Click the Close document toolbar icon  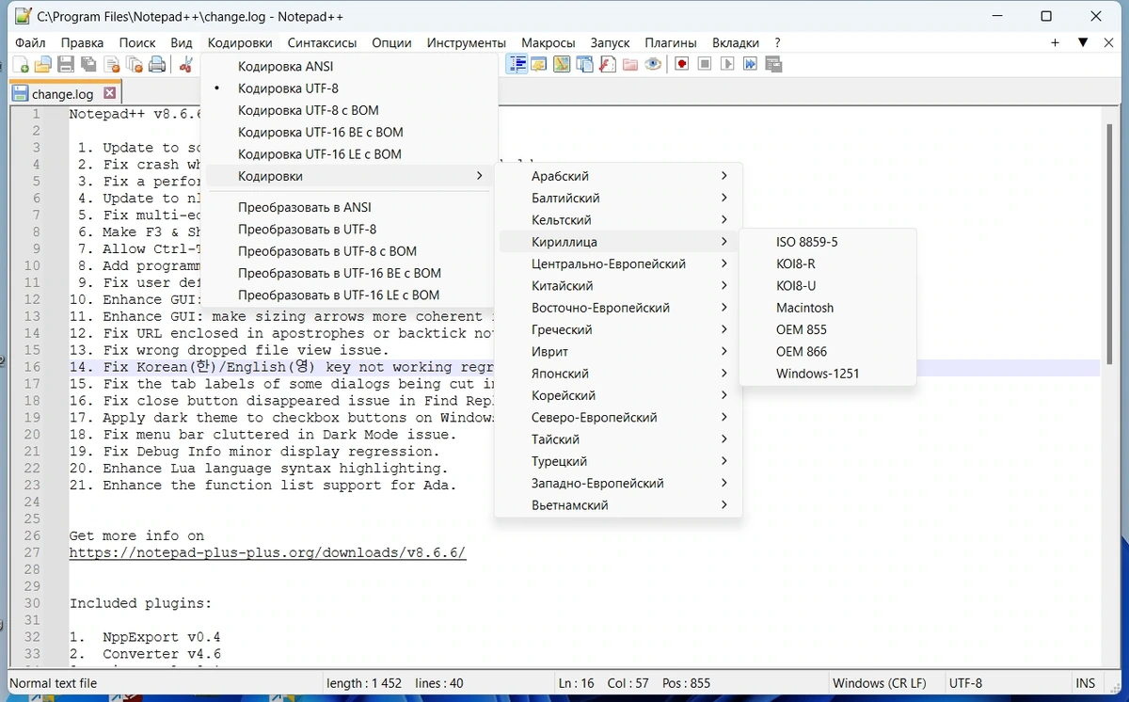pos(112,65)
